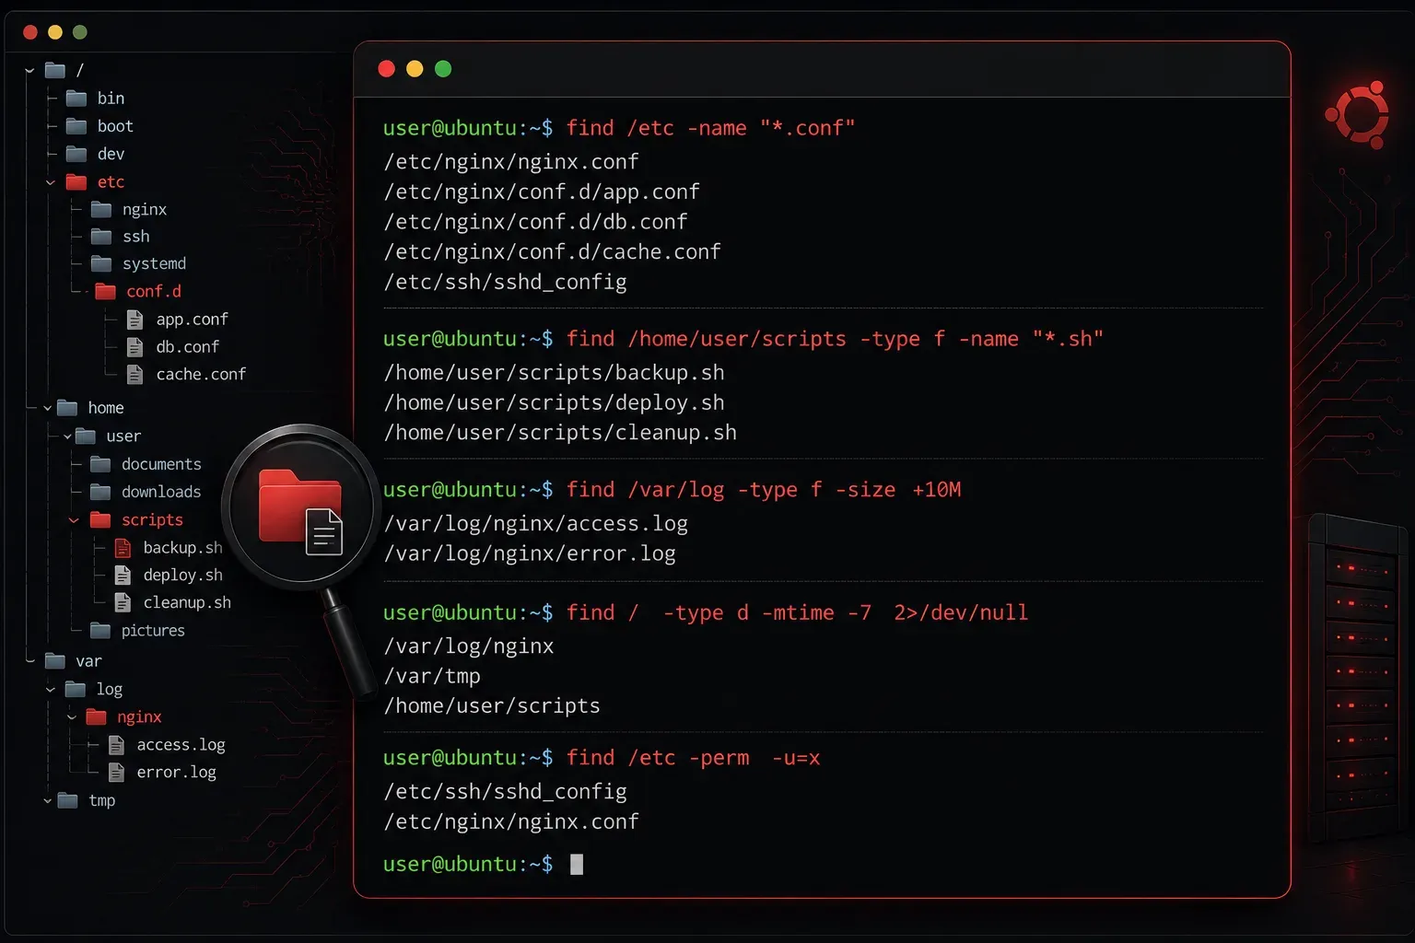Click the ssh folder icon
Viewport: 1415px width, 943px height.
[101, 237]
